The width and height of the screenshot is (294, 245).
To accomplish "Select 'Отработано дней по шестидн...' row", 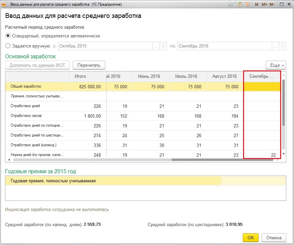I will (37, 135).
